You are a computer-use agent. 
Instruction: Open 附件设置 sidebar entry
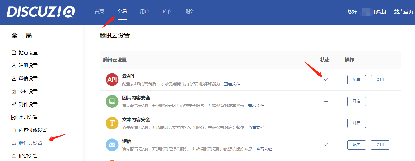tap(28, 104)
